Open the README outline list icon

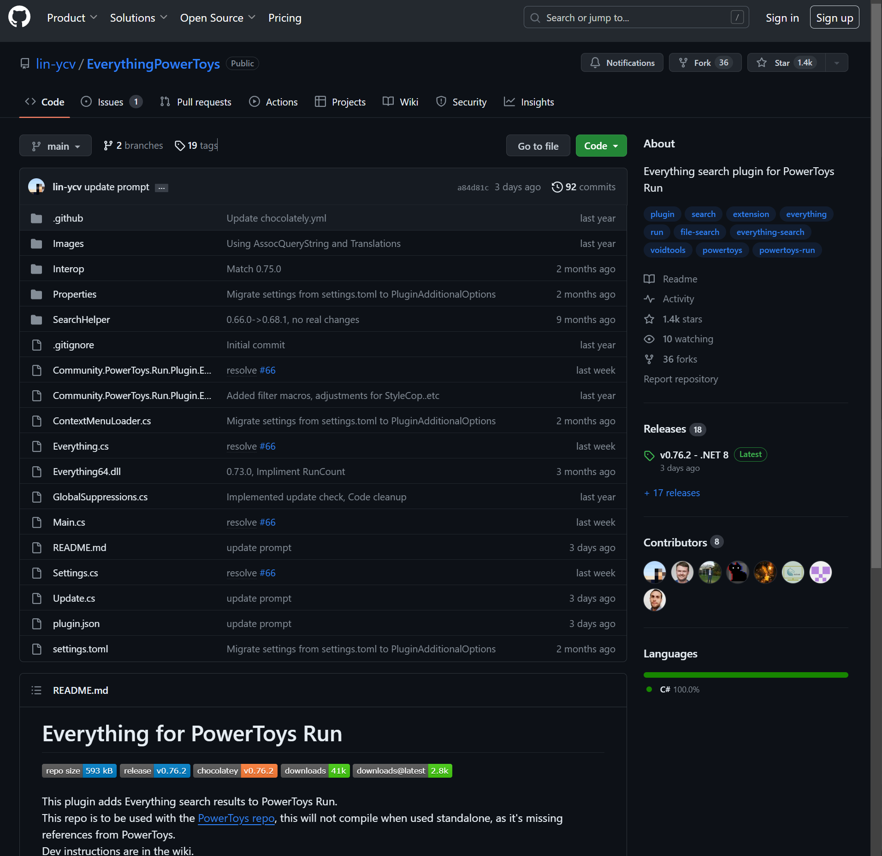36,690
